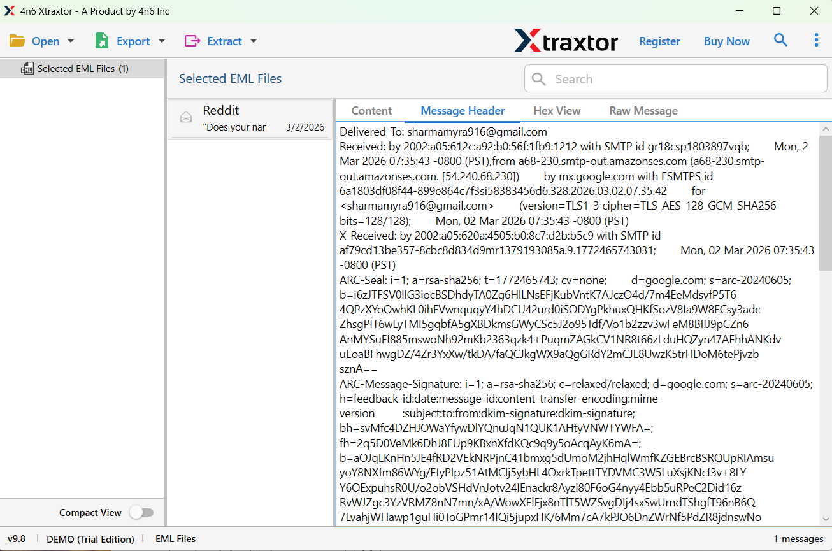Click the Selected EML Files folder icon
This screenshot has height=551, width=832.
27,69
